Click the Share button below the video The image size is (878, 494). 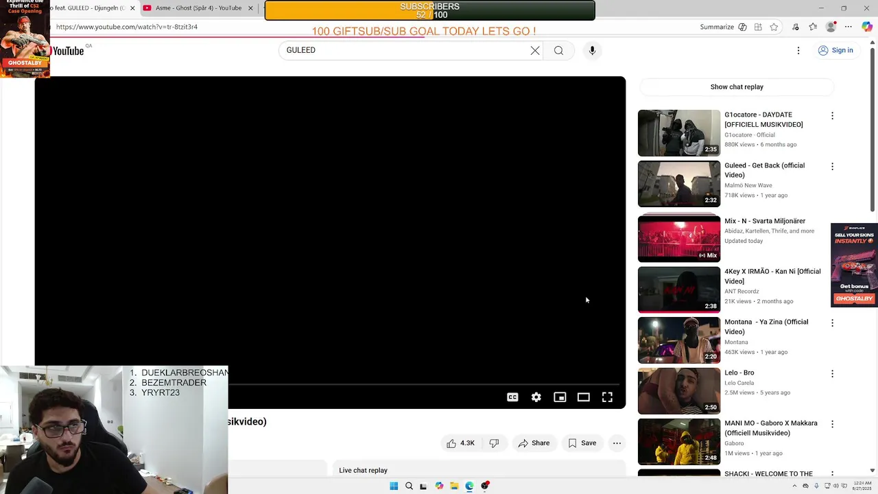click(x=534, y=443)
